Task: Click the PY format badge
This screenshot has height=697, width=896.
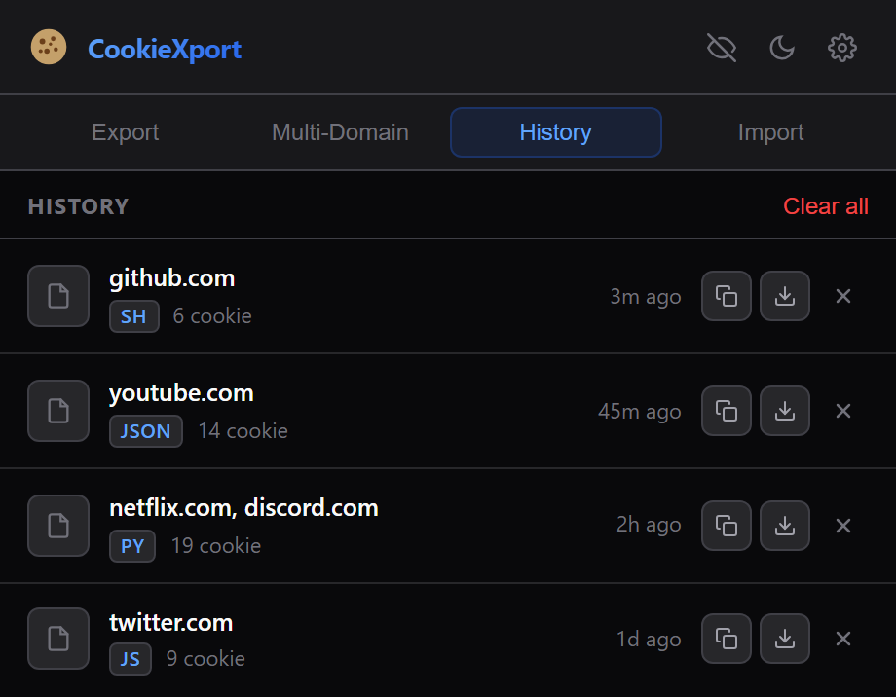Action: (x=132, y=546)
